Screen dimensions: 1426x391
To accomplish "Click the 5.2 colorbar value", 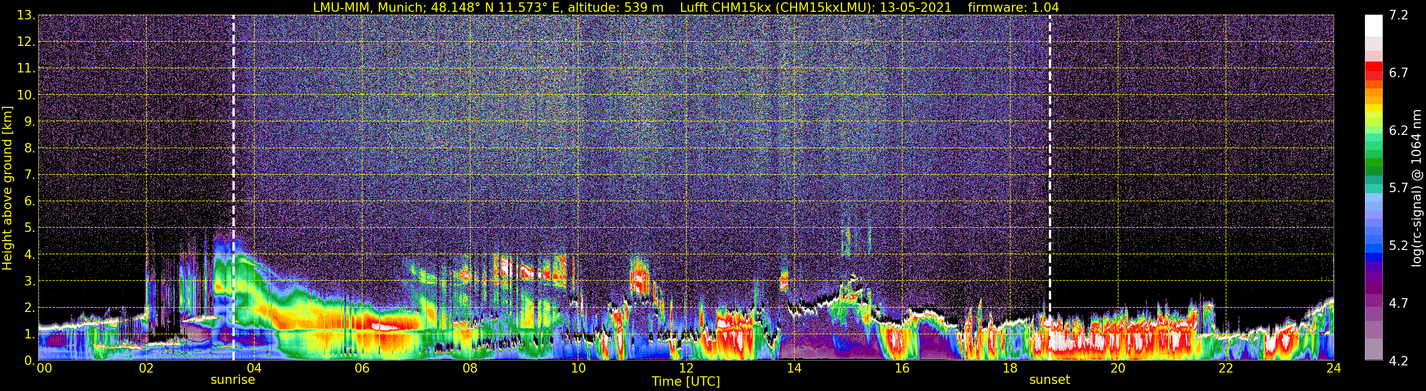I will tap(1399, 246).
